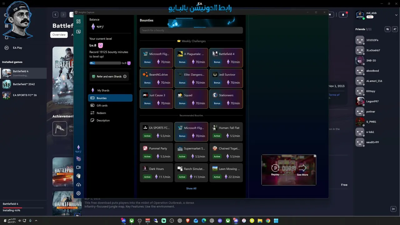Open Human: Fall Flat bounty card

[226, 132]
